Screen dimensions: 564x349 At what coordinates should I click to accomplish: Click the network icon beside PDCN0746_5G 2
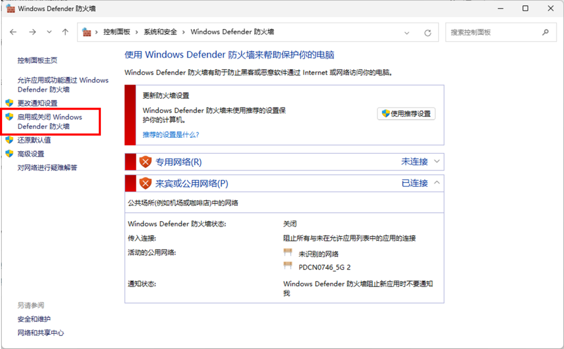point(288,266)
